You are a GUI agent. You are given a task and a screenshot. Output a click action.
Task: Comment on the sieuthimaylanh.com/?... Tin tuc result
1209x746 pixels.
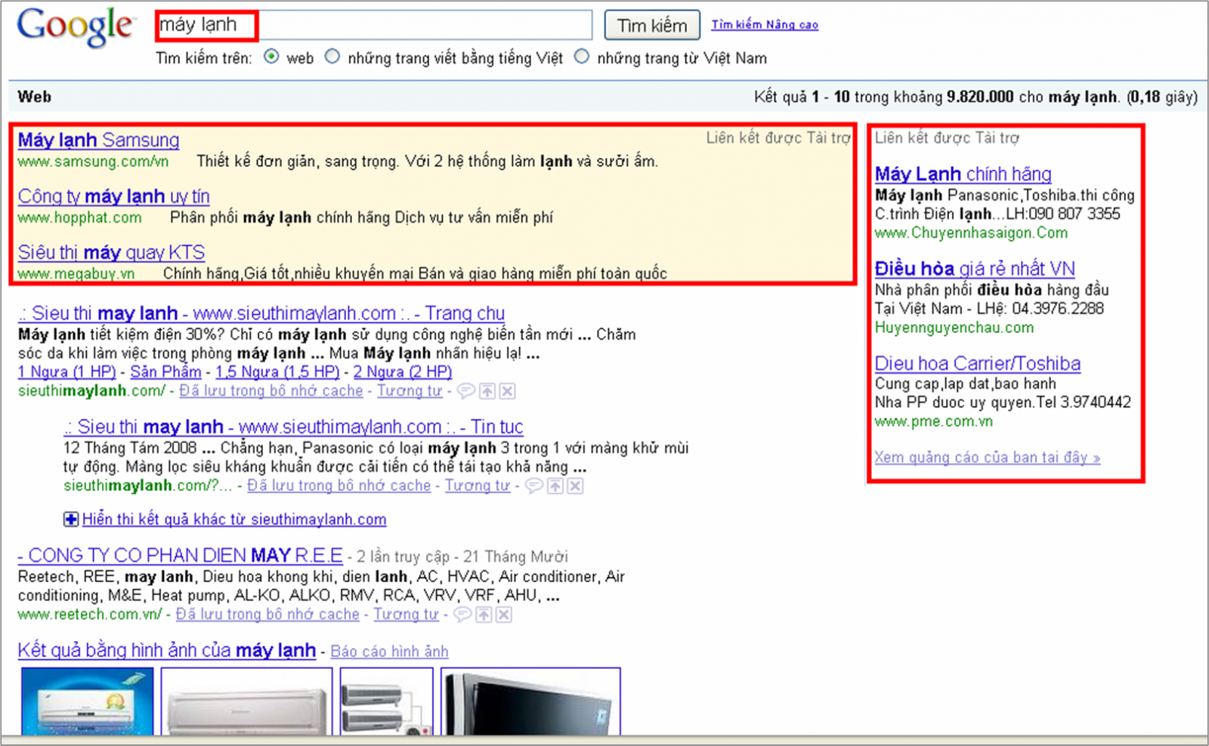click(534, 486)
